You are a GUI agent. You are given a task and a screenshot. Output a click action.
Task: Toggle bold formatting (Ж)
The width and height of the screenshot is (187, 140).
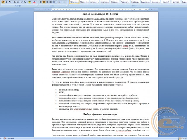pos(3,2)
